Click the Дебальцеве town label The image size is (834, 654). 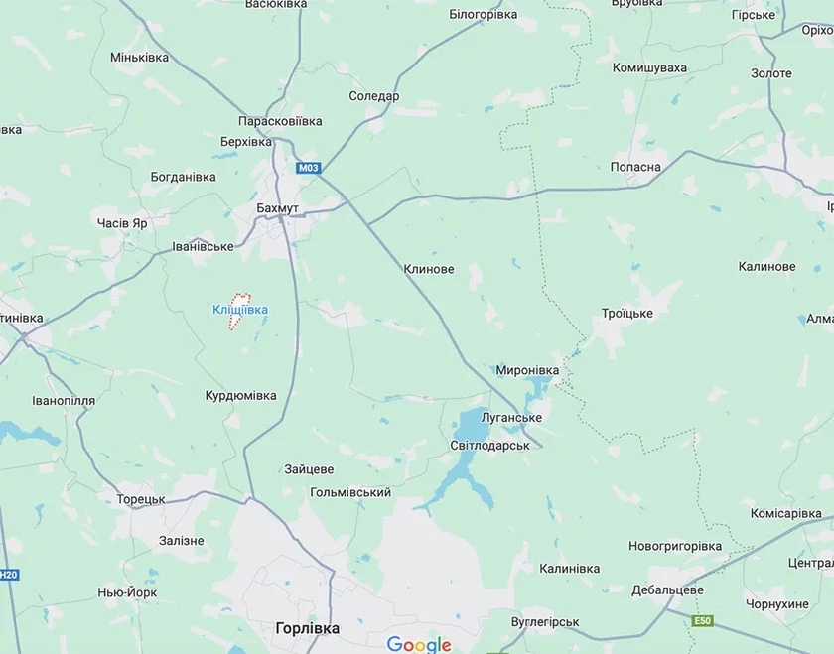point(667,590)
